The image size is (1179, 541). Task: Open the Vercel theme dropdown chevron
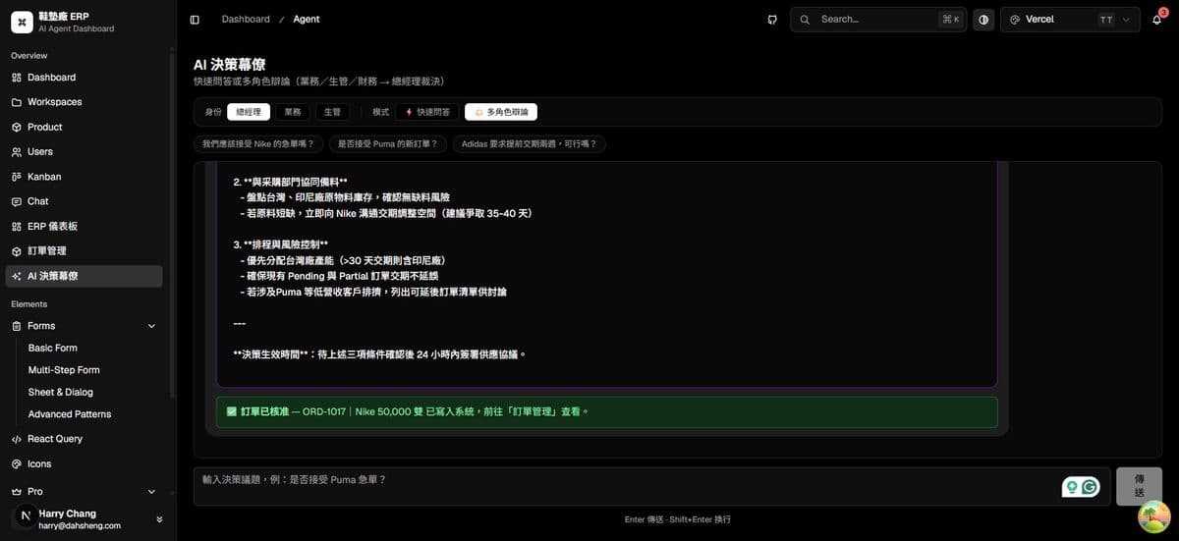[x=1125, y=20]
